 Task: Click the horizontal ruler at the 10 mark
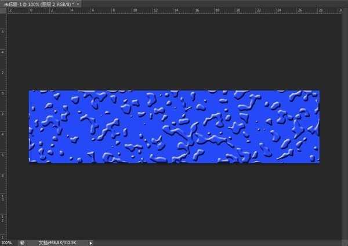tap(133, 10)
